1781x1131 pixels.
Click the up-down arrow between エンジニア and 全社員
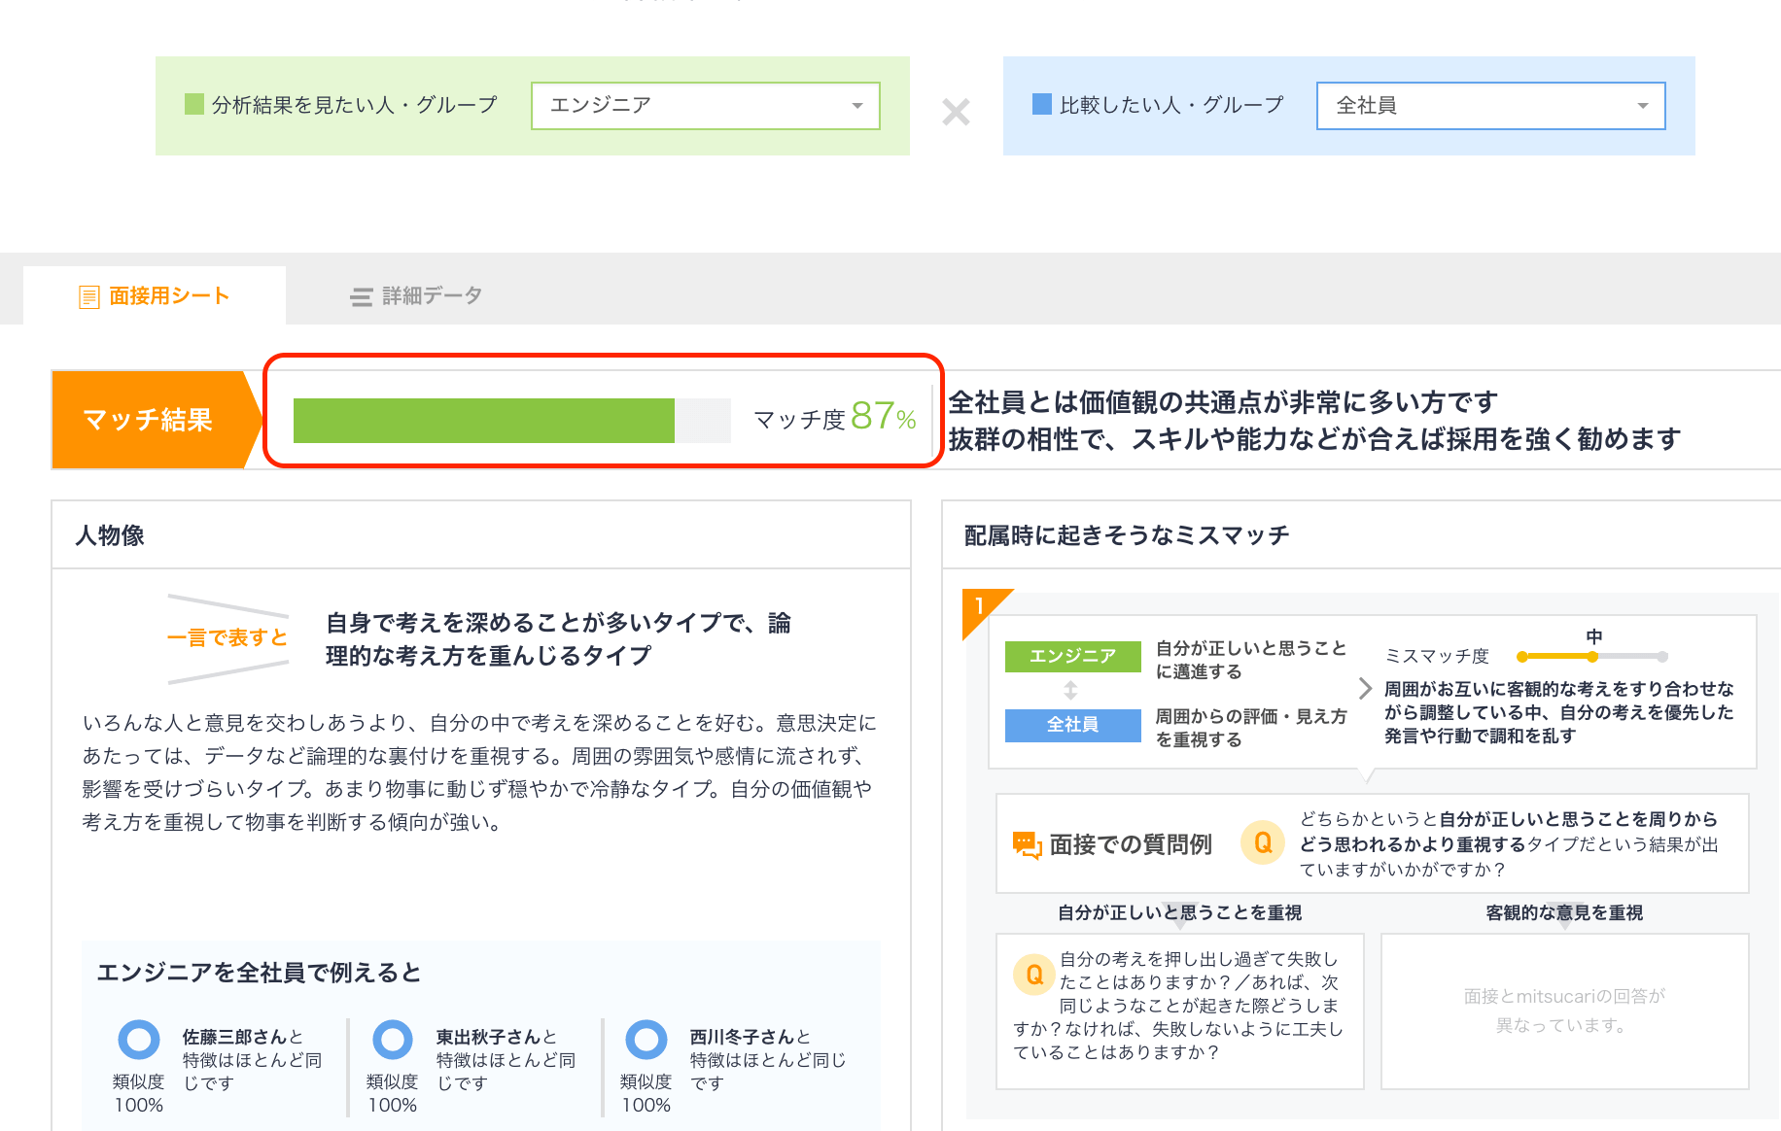[x=1071, y=691]
